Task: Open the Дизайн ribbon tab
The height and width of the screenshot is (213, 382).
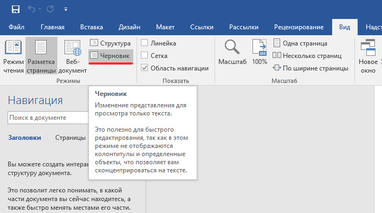Action: click(130, 27)
